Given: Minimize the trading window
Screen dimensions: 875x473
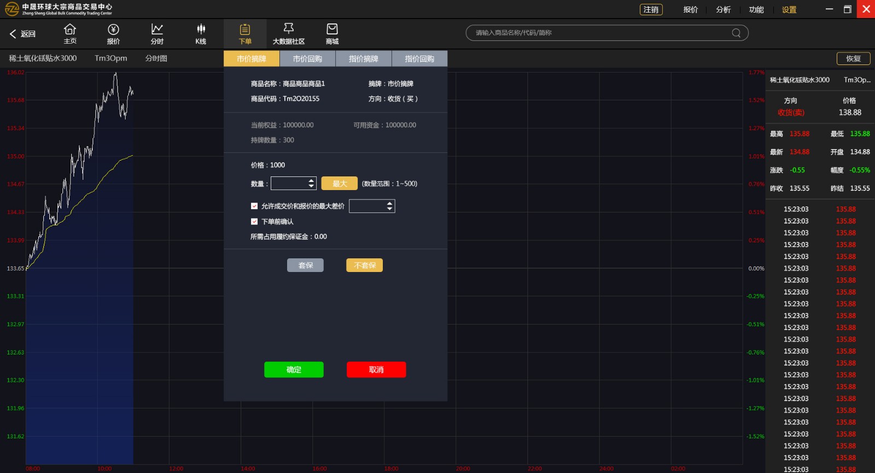Looking at the screenshot, I should [x=830, y=9].
